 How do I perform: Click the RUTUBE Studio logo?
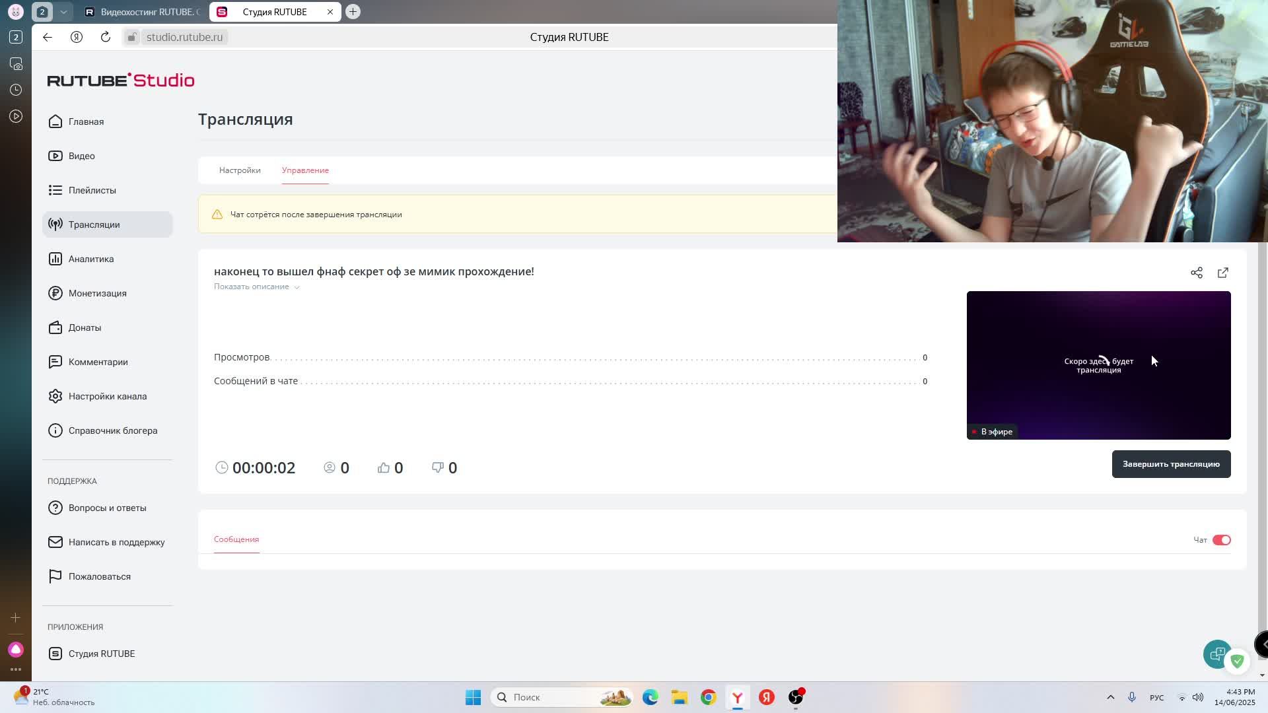point(121,81)
